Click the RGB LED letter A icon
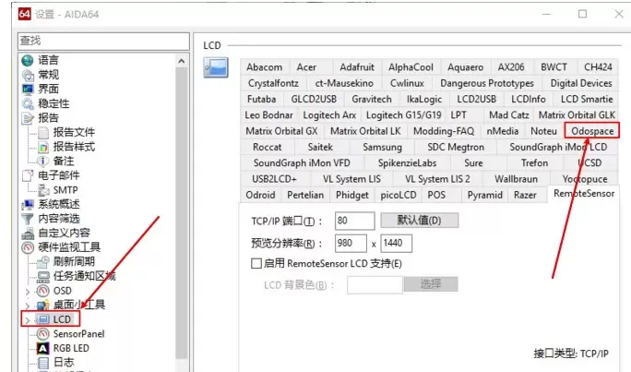The height and width of the screenshot is (372, 631). (x=43, y=348)
